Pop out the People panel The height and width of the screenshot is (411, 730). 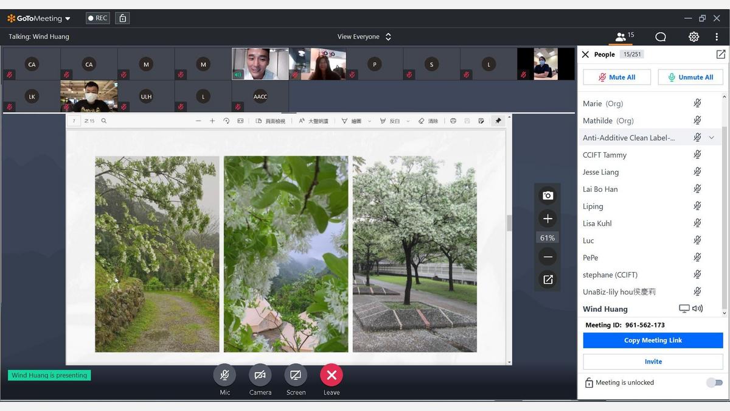tap(720, 54)
